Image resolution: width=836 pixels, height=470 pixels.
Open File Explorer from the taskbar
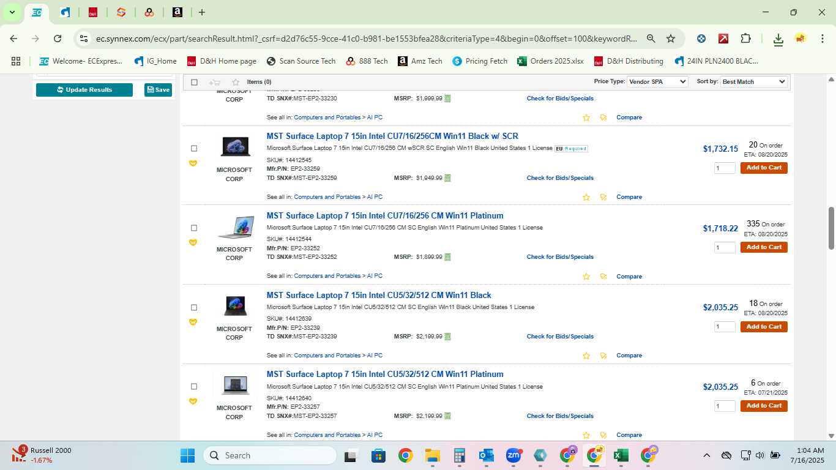pyautogui.click(x=433, y=455)
